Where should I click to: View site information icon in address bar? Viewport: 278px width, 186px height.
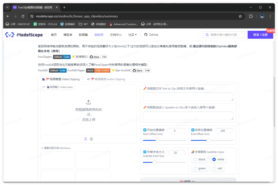tap(32, 16)
